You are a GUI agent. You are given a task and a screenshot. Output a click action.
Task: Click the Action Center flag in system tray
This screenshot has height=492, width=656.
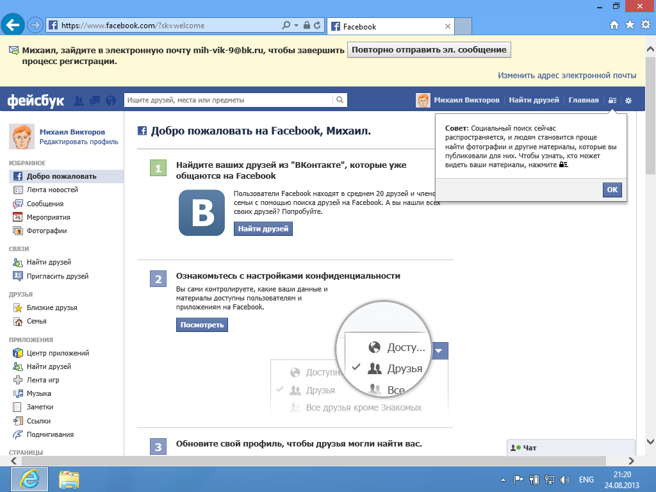518,480
